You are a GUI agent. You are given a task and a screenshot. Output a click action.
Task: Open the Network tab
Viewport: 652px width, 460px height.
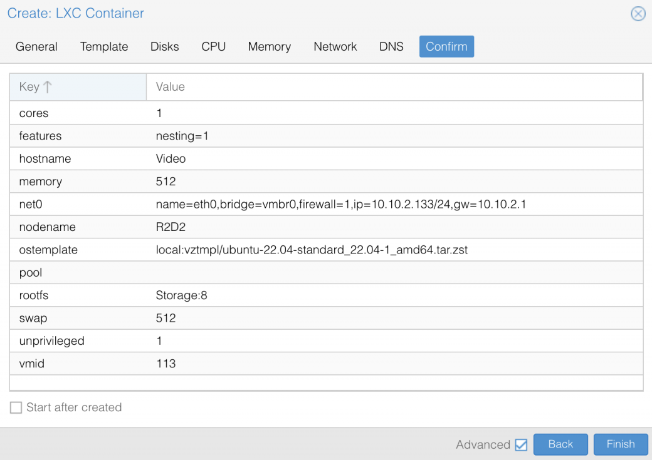tap(335, 46)
